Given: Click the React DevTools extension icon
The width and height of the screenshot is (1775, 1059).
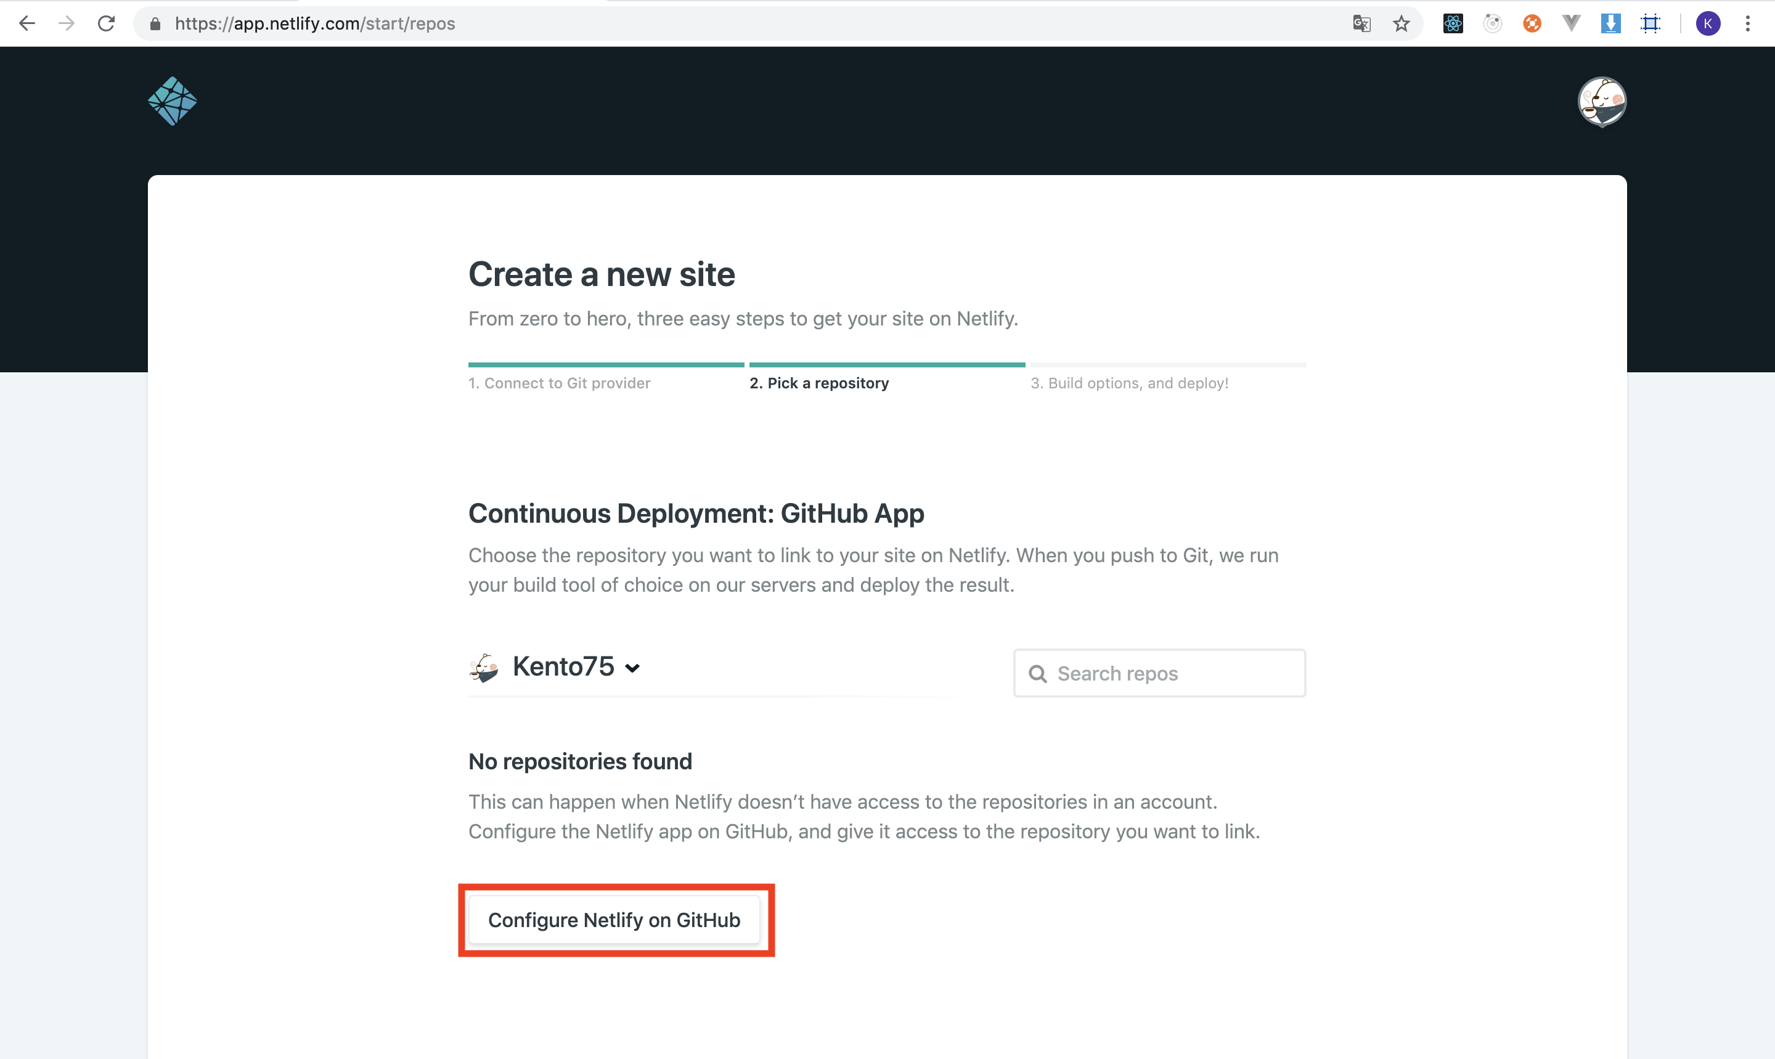Looking at the screenshot, I should coord(1453,23).
